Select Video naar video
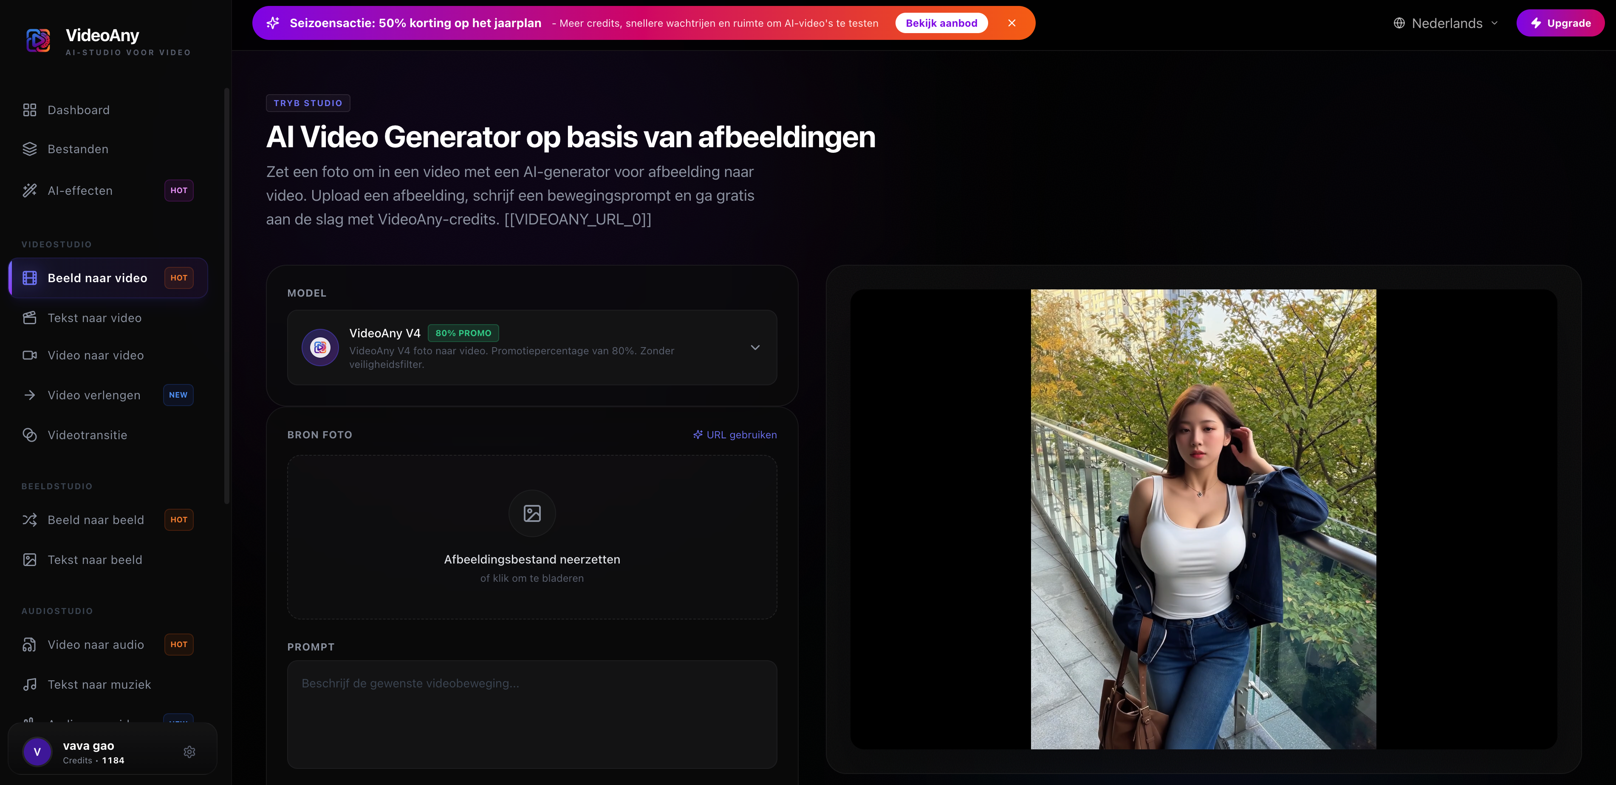The image size is (1616, 785). (x=108, y=355)
